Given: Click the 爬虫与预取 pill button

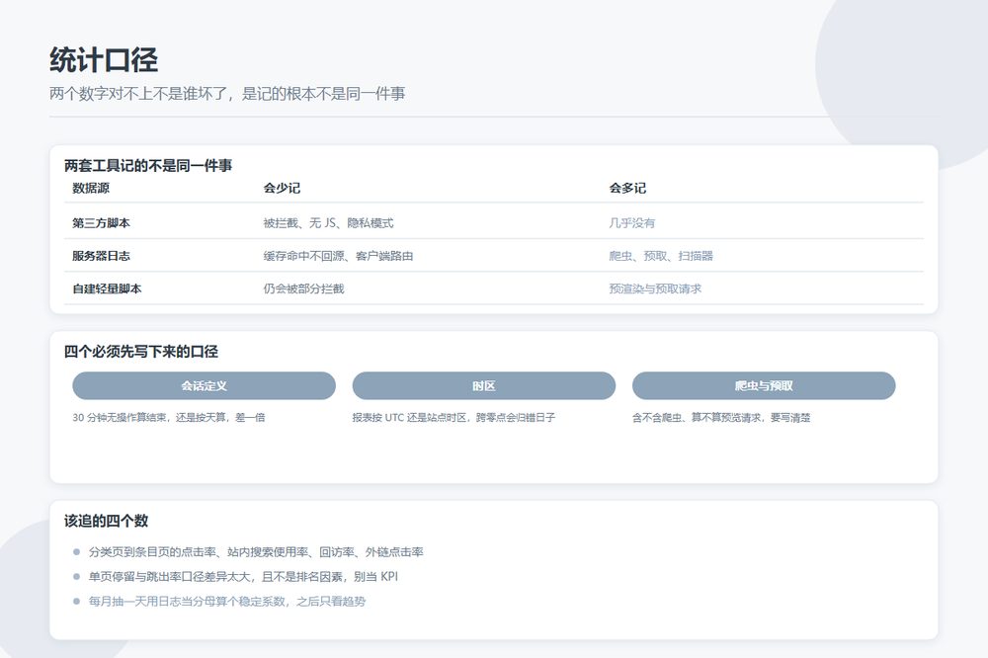Looking at the screenshot, I should coord(764,385).
